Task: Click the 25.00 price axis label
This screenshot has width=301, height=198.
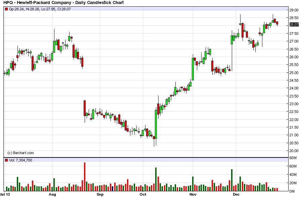Action: click(294, 73)
